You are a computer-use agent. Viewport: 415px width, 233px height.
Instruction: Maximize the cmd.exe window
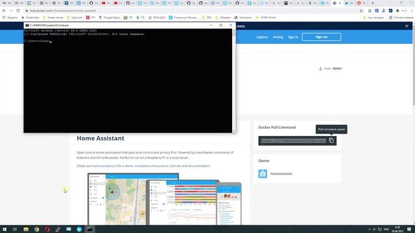[x=220, y=25]
